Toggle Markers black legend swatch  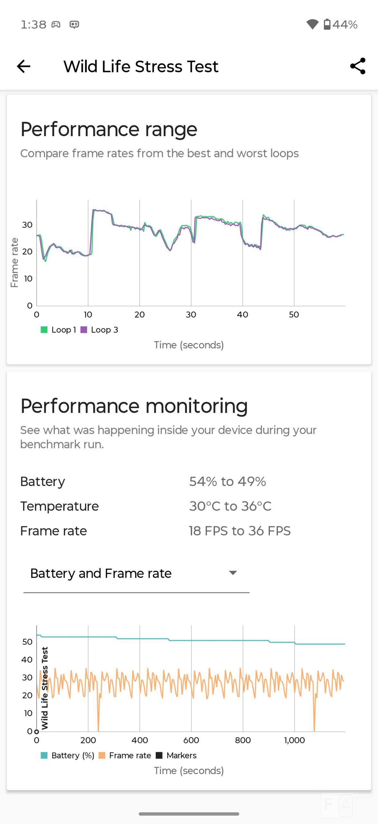tap(159, 755)
